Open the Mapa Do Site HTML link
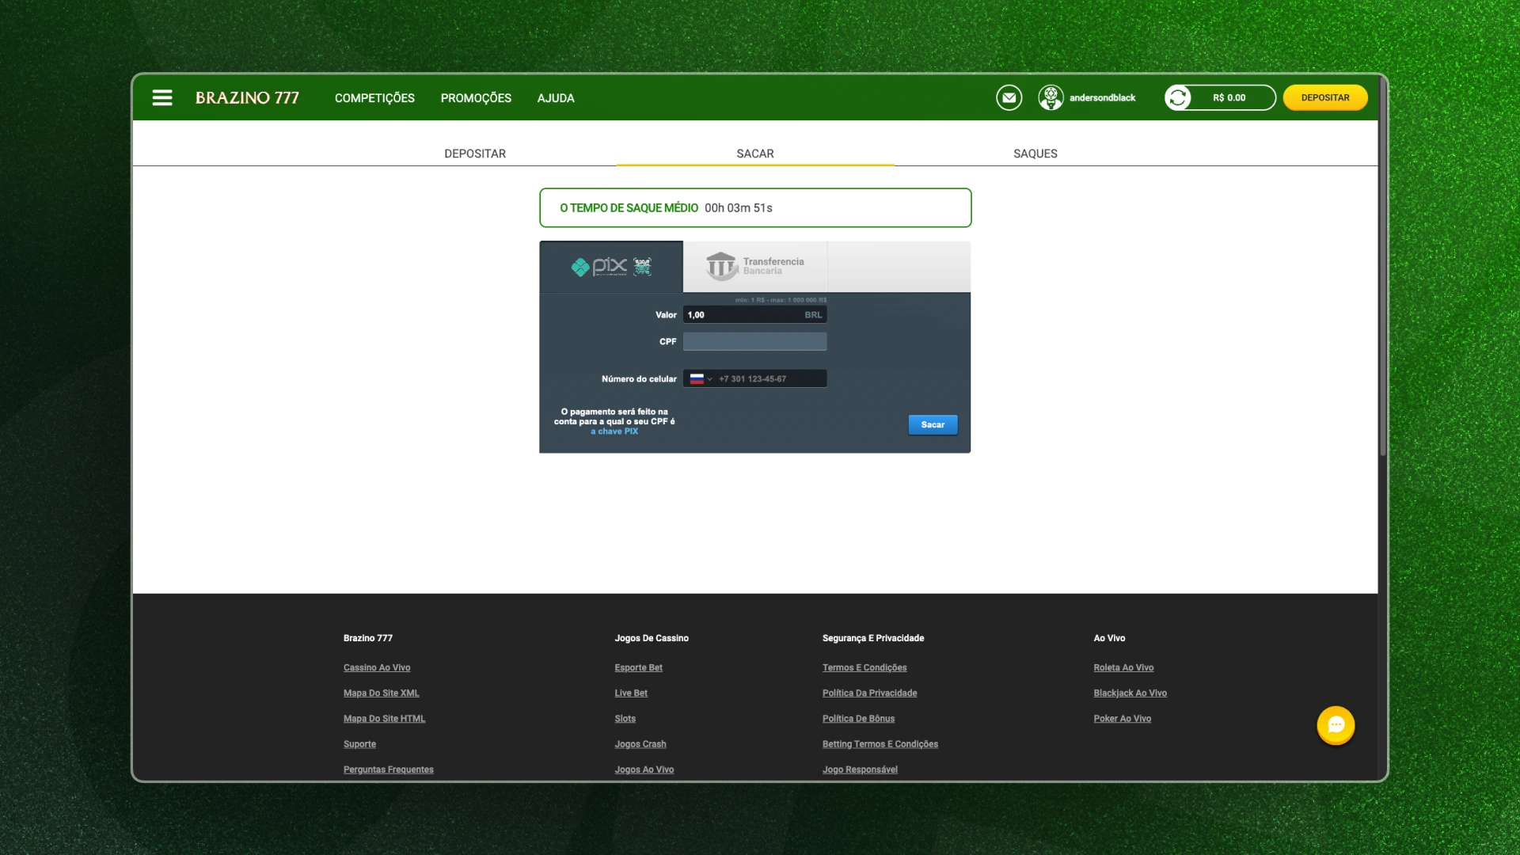This screenshot has width=1520, height=855. (384, 719)
